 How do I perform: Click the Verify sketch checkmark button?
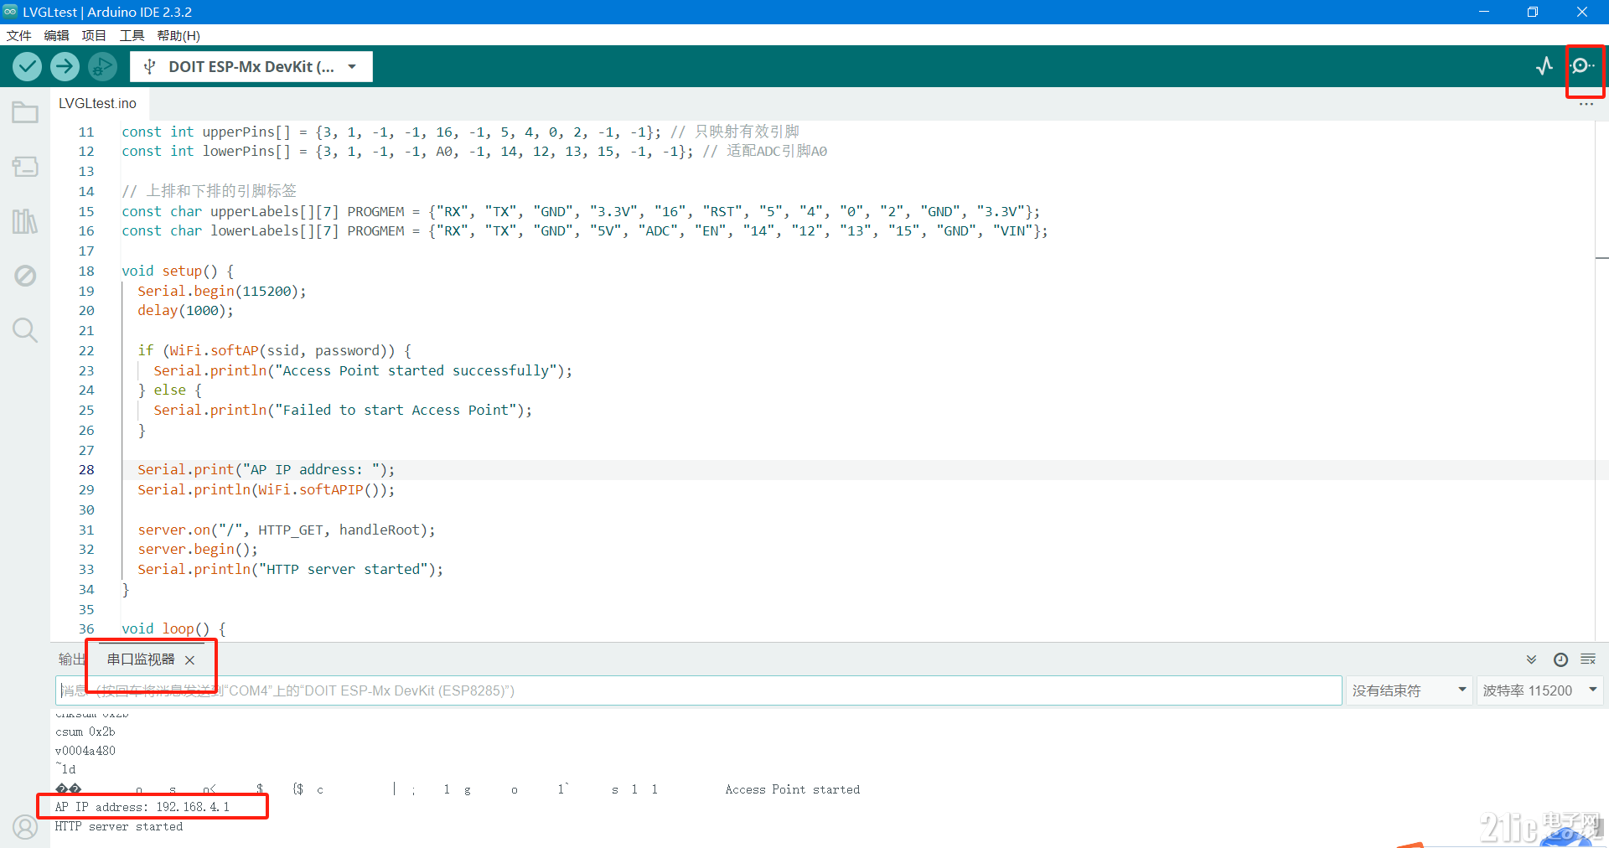[x=28, y=66]
